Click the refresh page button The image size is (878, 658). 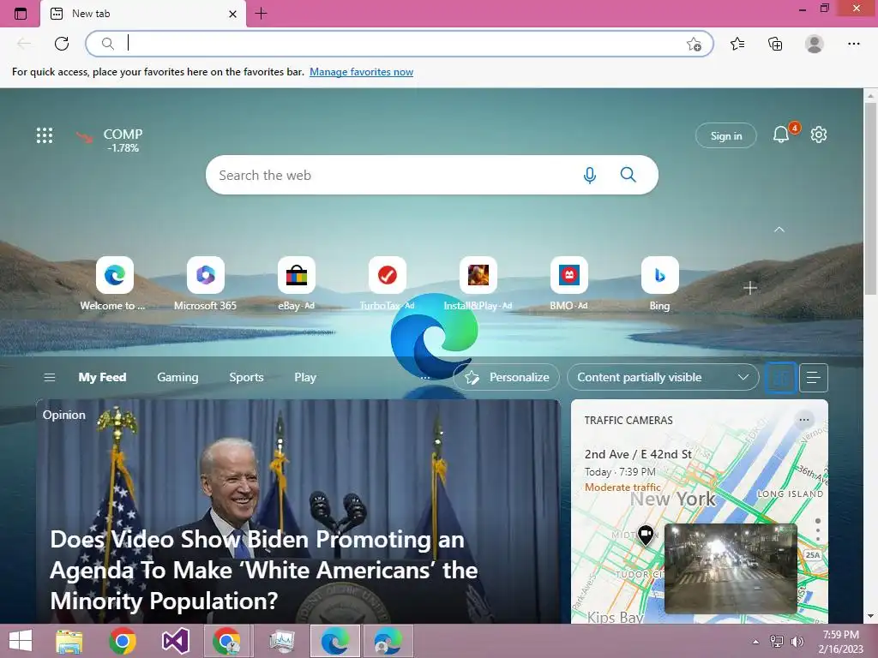(x=62, y=43)
